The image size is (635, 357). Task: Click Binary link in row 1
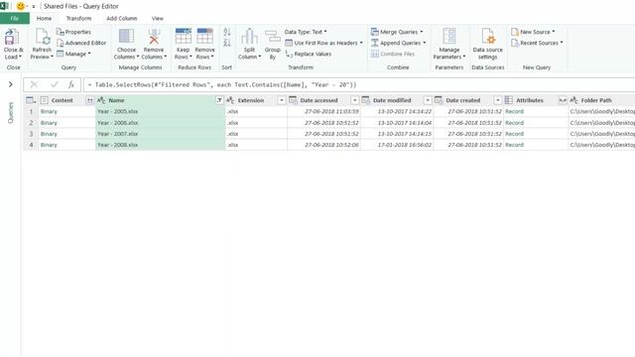49,111
